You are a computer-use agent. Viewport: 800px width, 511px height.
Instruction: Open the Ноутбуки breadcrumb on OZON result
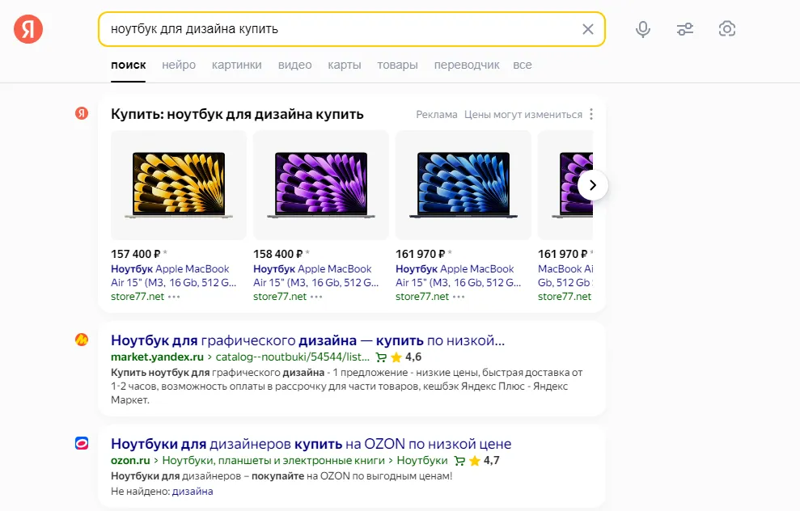[x=422, y=461]
